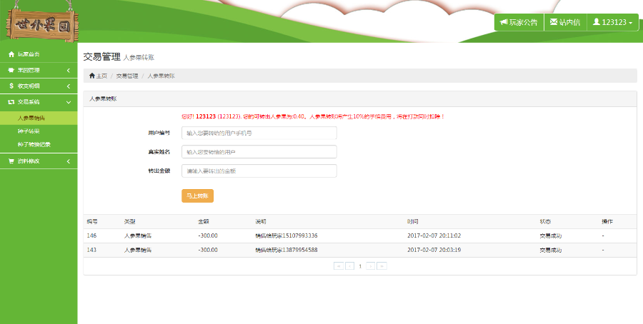Click the shopping cart icon in sidebar
The width and height of the screenshot is (643, 324).
[x=11, y=161]
